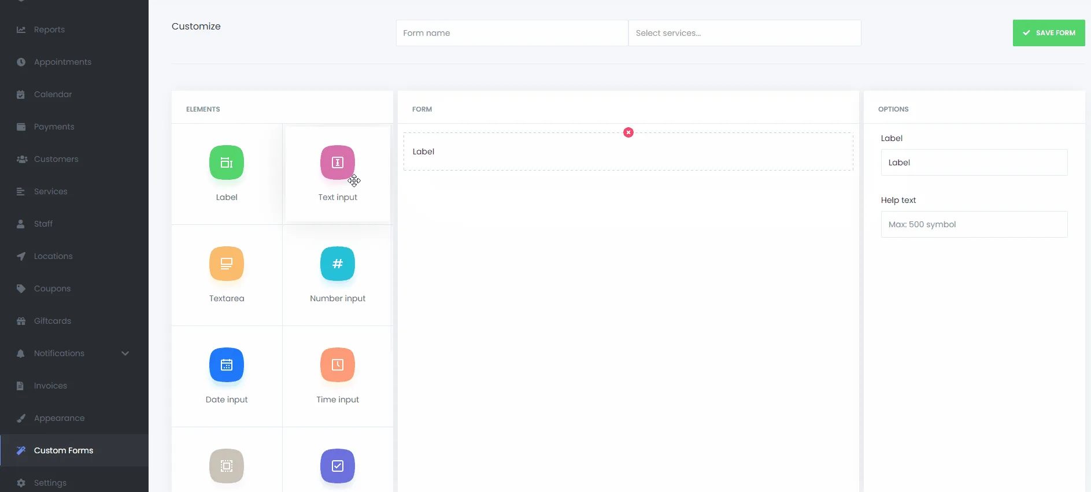The height and width of the screenshot is (492, 1091).
Task: Click the Textarea caption text
Action: (x=227, y=298)
